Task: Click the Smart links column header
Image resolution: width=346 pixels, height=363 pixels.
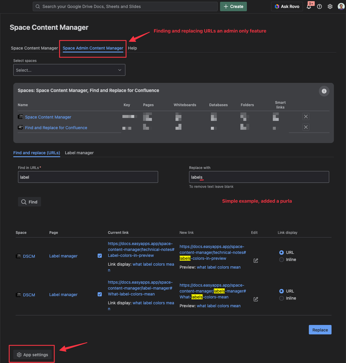Action: click(280, 105)
